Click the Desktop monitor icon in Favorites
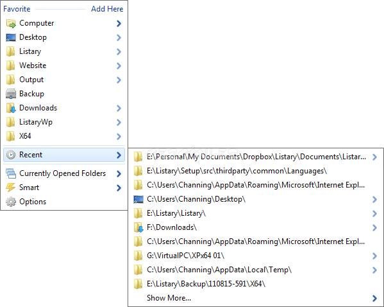The width and height of the screenshot is (384, 307). (11, 37)
